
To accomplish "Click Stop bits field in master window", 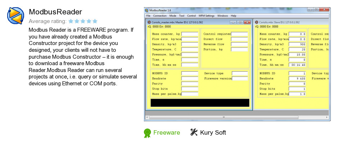I will click(190, 89).
